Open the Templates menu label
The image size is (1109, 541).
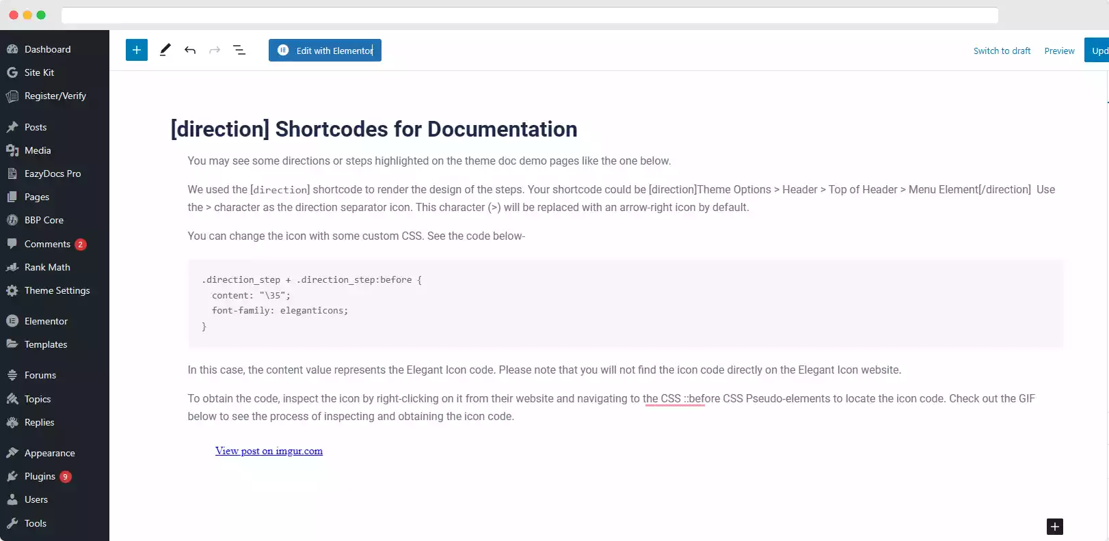[x=46, y=344]
